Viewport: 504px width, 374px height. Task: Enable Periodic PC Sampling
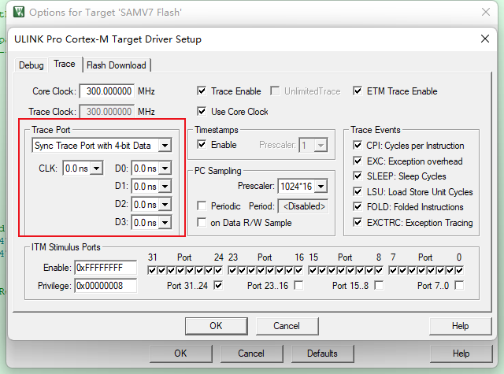click(x=202, y=206)
